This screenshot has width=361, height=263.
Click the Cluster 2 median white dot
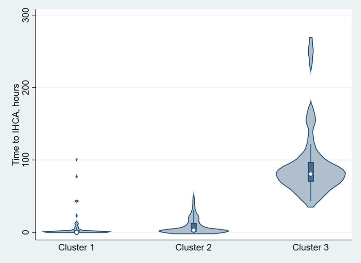pyautogui.click(x=193, y=230)
